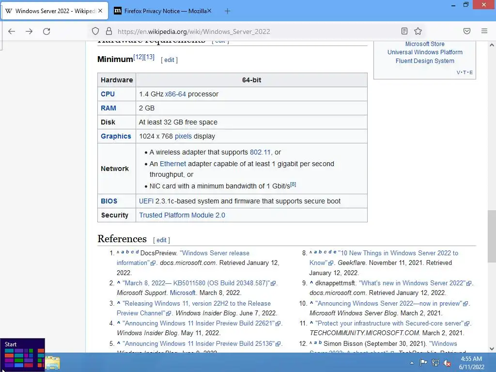
Task: Go back to previous page
Action: [x=12, y=31]
